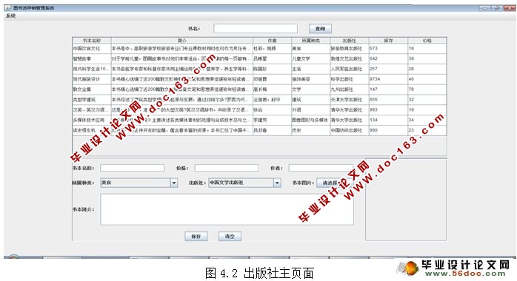Click the 美食 category cell in table
Viewport: 517px width, 281px height.
310,48
